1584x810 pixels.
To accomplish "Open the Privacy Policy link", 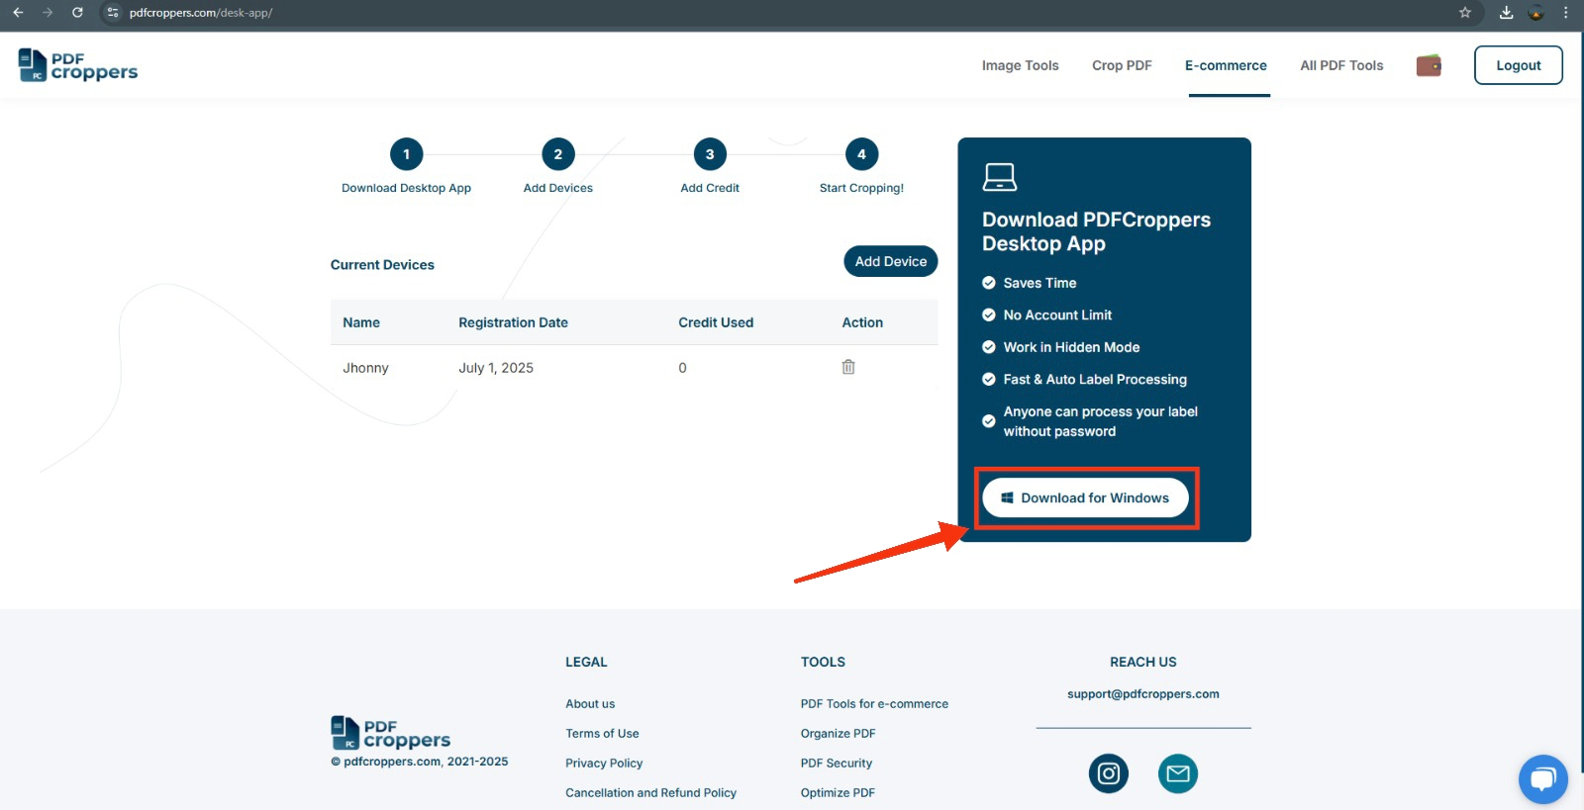I will tap(604, 764).
